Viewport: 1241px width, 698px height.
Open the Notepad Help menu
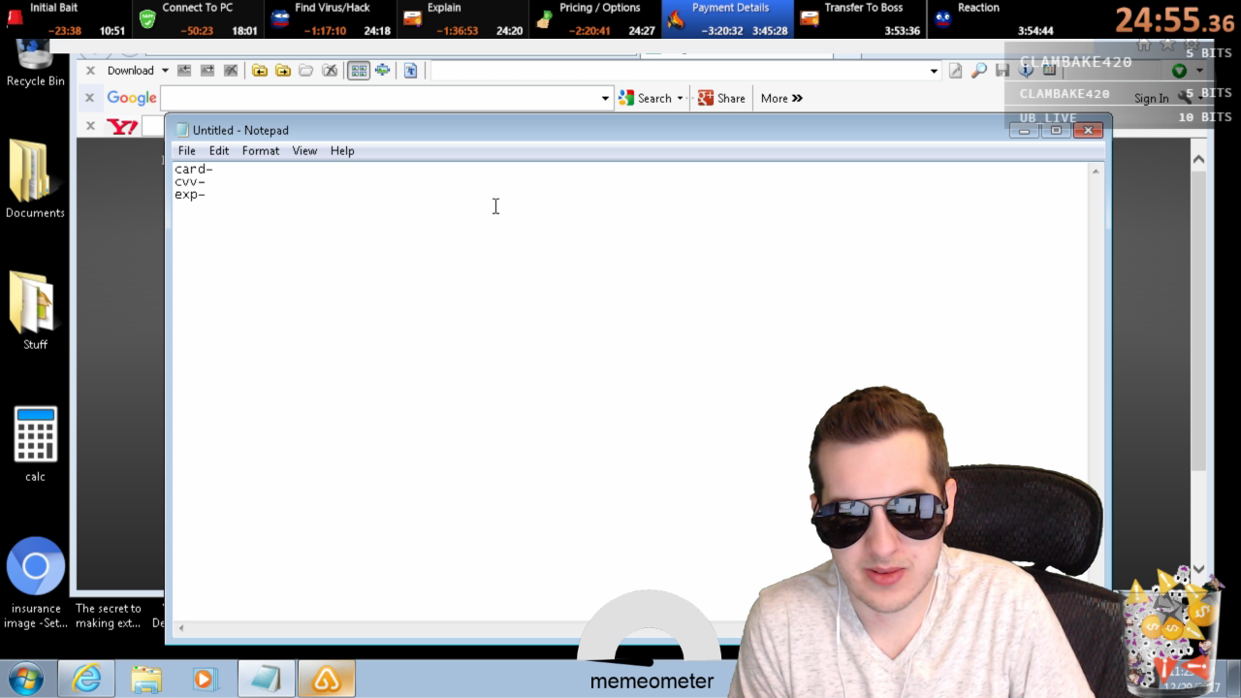(342, 151)
